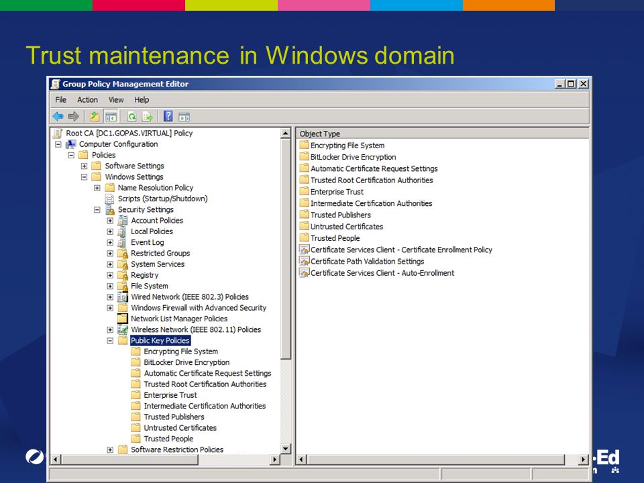The width and height of the screenshot is (644, 483).
Task: Select Intermediate Certification Authorities in the tree
Action: click(205, 406)
